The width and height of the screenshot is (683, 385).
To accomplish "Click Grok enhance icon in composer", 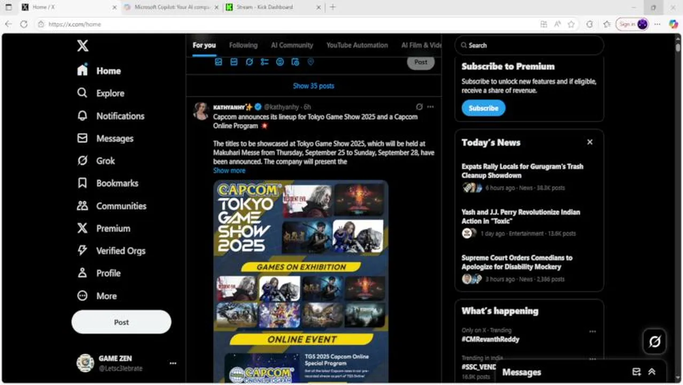I will coord(249,62).
